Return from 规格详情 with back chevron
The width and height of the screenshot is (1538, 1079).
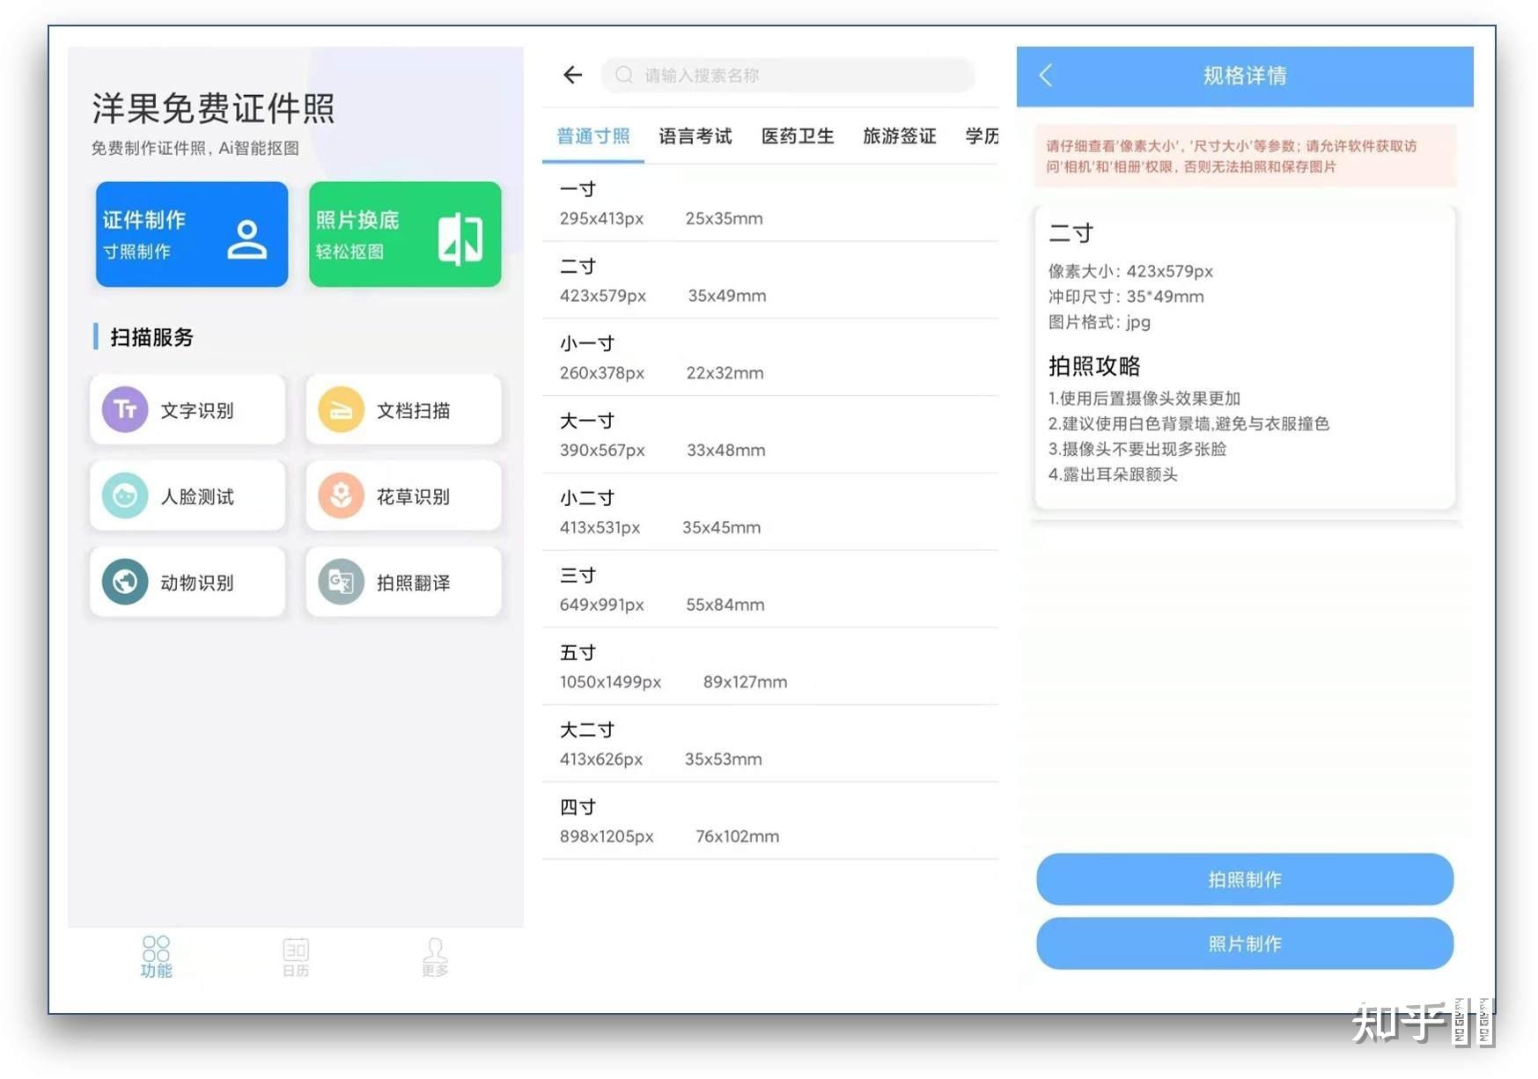(1046, 76)
